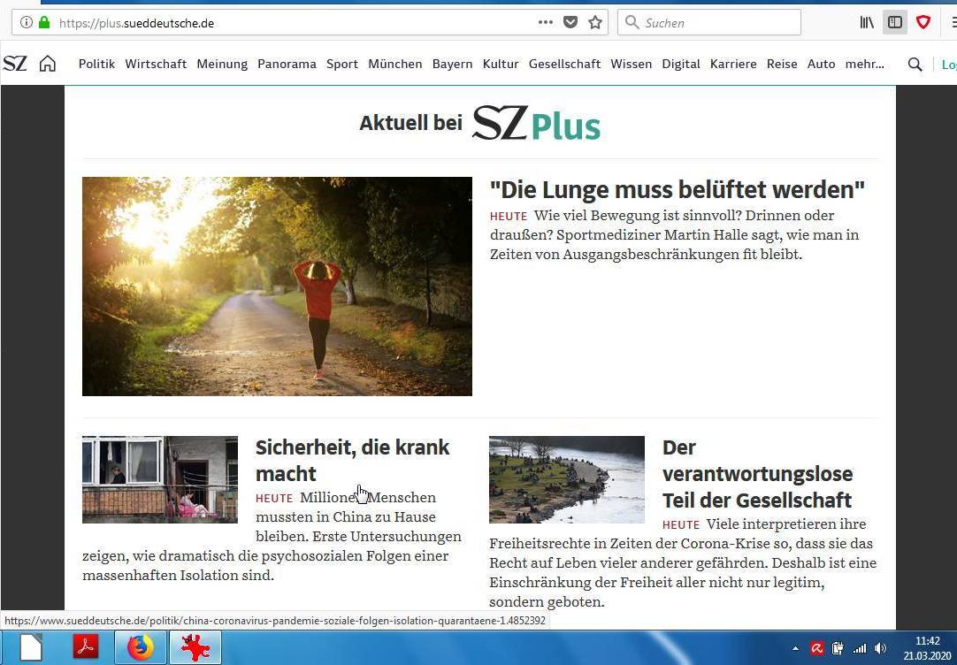Read "Sicherheit, die krank macht" article
Image resolution: width=957 pixels, height=665 pixels.
pos(352,460)
